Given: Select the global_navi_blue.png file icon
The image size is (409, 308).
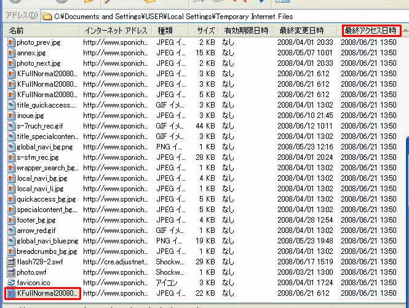Looking at the screenshot, I should [x=11, y=241].
